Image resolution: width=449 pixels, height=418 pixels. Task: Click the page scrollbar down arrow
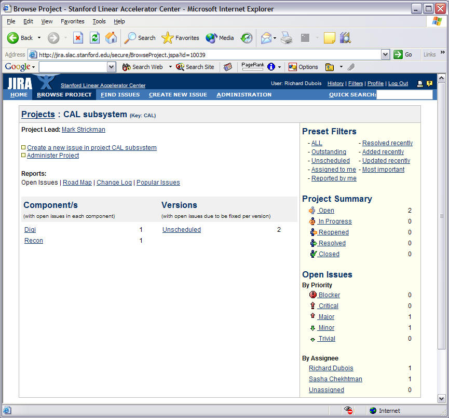tap(441, 398)
